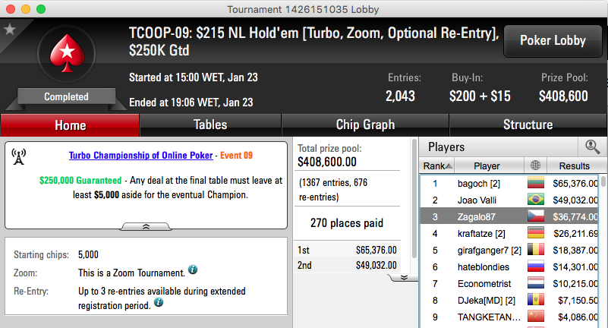This screenshot has width=608, height=328.
Task: Collapse the tournament description panel
Action: [146, 227]
